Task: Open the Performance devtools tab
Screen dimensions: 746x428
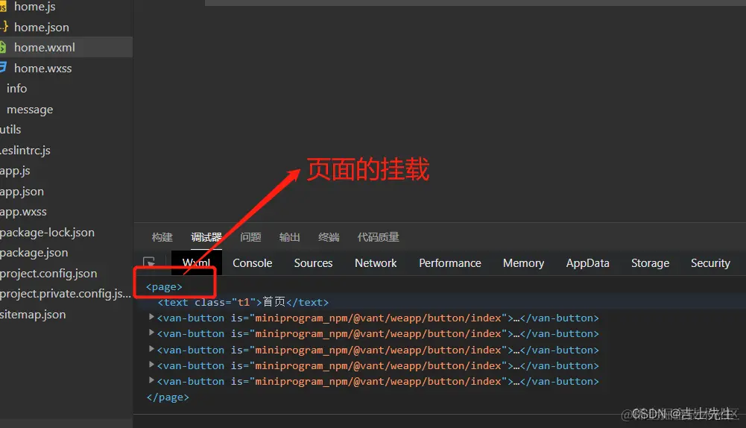Action: [x=449, y=263]
